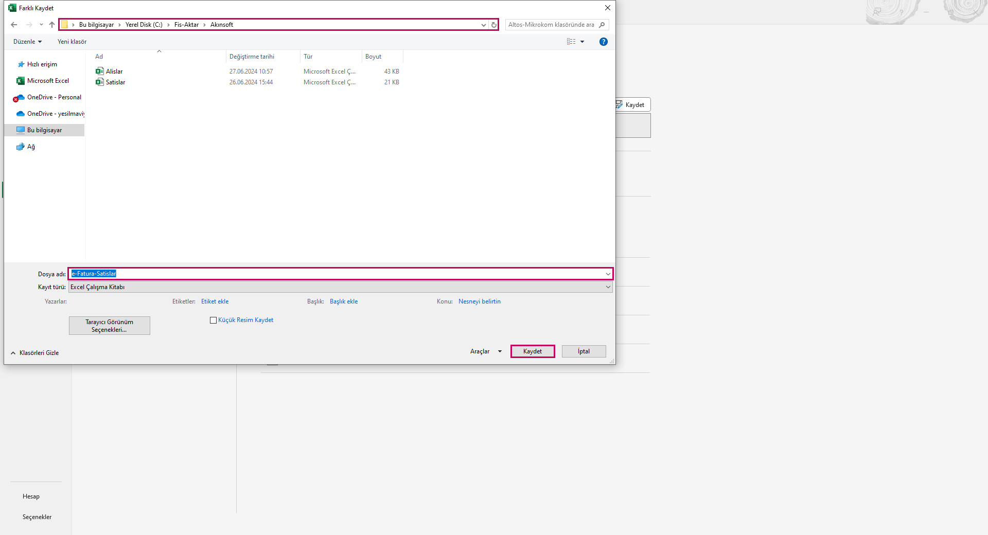Click the Up one level arrow

pos(52,25)
